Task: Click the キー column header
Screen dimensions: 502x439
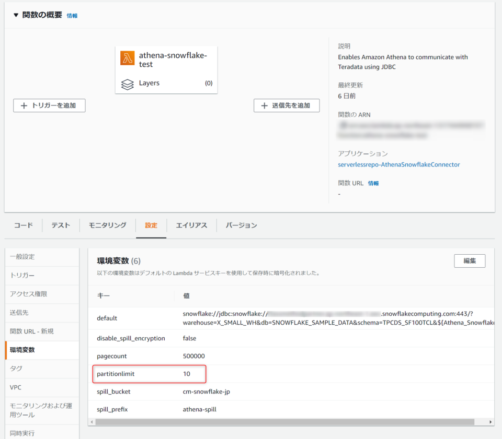Action: [104, 296]
